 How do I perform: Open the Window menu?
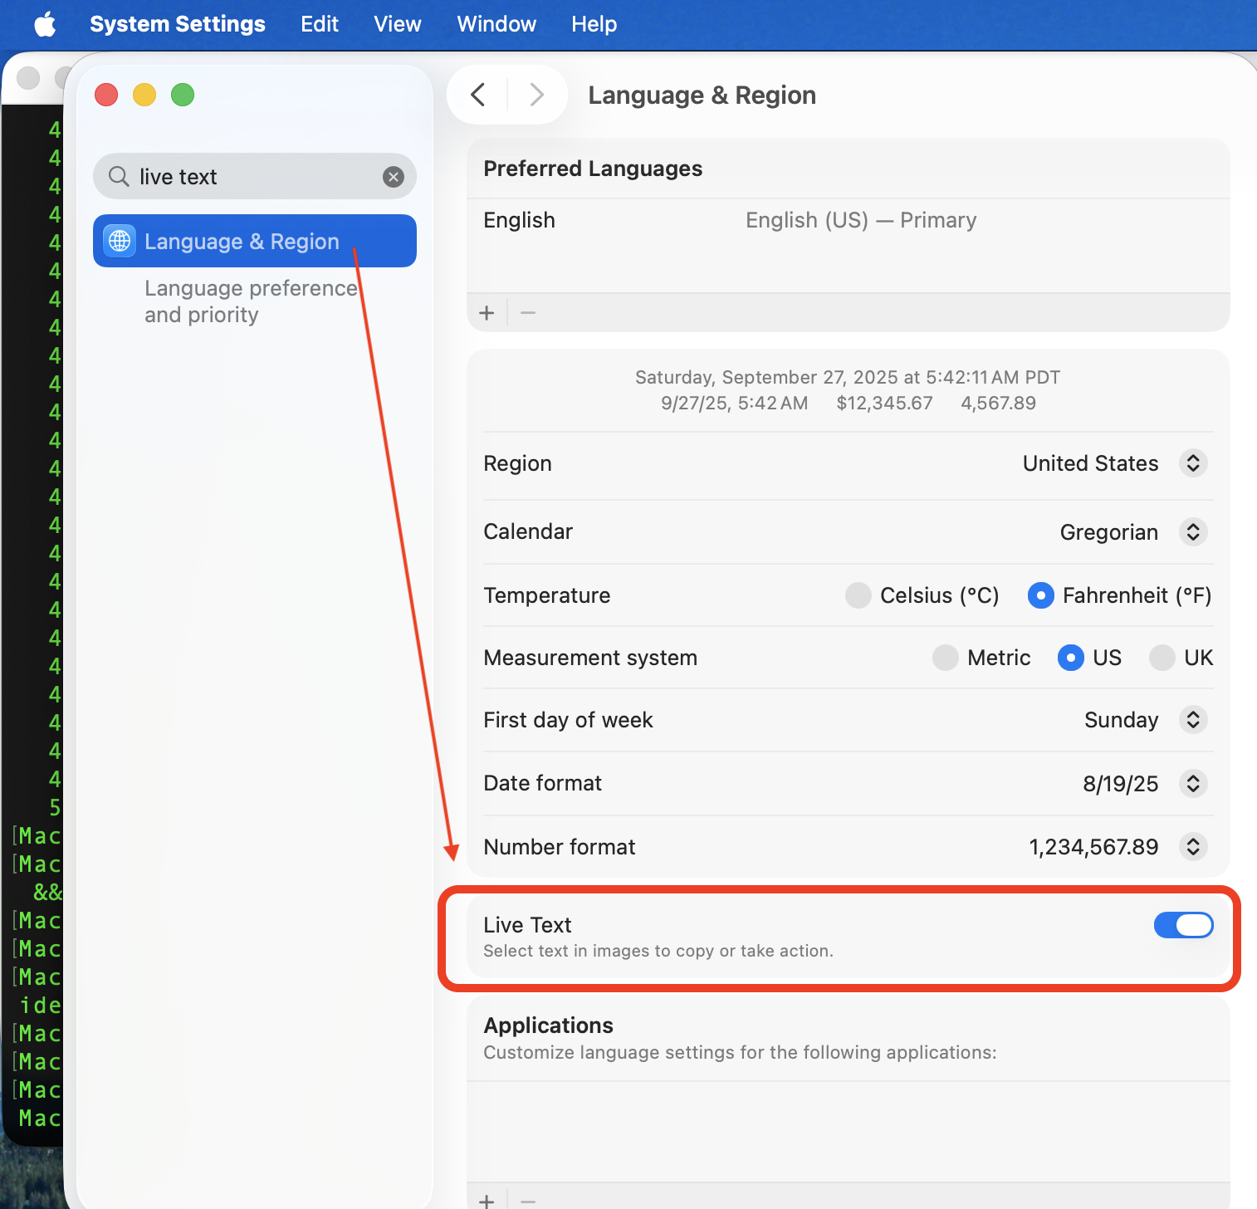coord(496,24)
